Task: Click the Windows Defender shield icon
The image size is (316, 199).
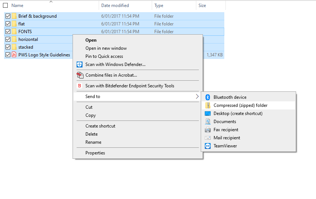Action: [80, 64]
